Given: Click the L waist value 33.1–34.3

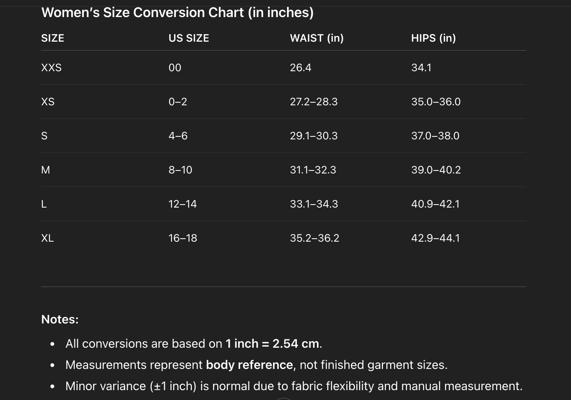Looking at the screenshot, I should [314, 204].
